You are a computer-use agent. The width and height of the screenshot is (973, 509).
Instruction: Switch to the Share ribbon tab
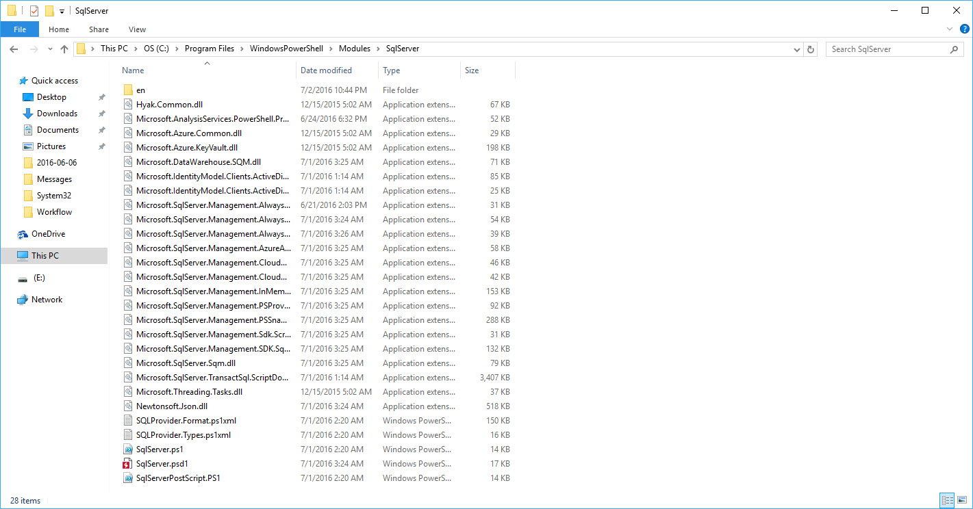(x=99, y=29)
